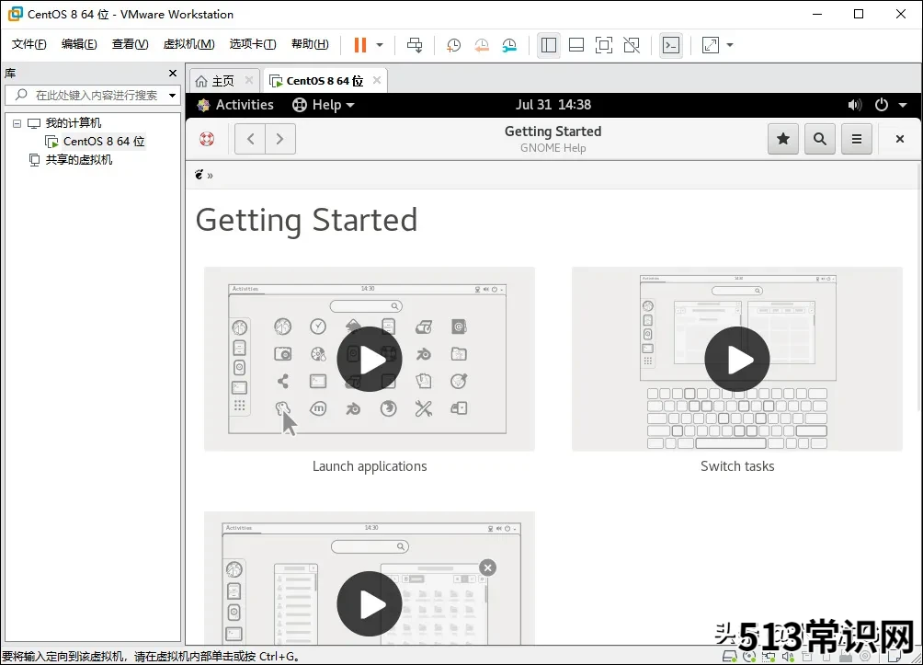Go forward in GNOME Help
Image resolution: width=923 pixels, height=665 pixels.
(280, 139)
